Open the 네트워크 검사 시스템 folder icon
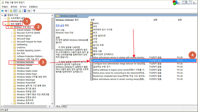This screenshot has height=112, width=198. click(x=92, y=30)
